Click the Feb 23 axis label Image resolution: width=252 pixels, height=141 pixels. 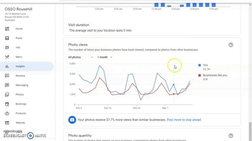(137, 108)
